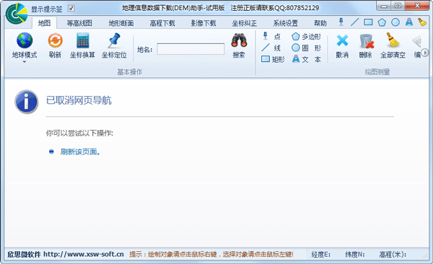
Task: Select pushpin point tool in quick toolbar
Action: coord(341,22)
